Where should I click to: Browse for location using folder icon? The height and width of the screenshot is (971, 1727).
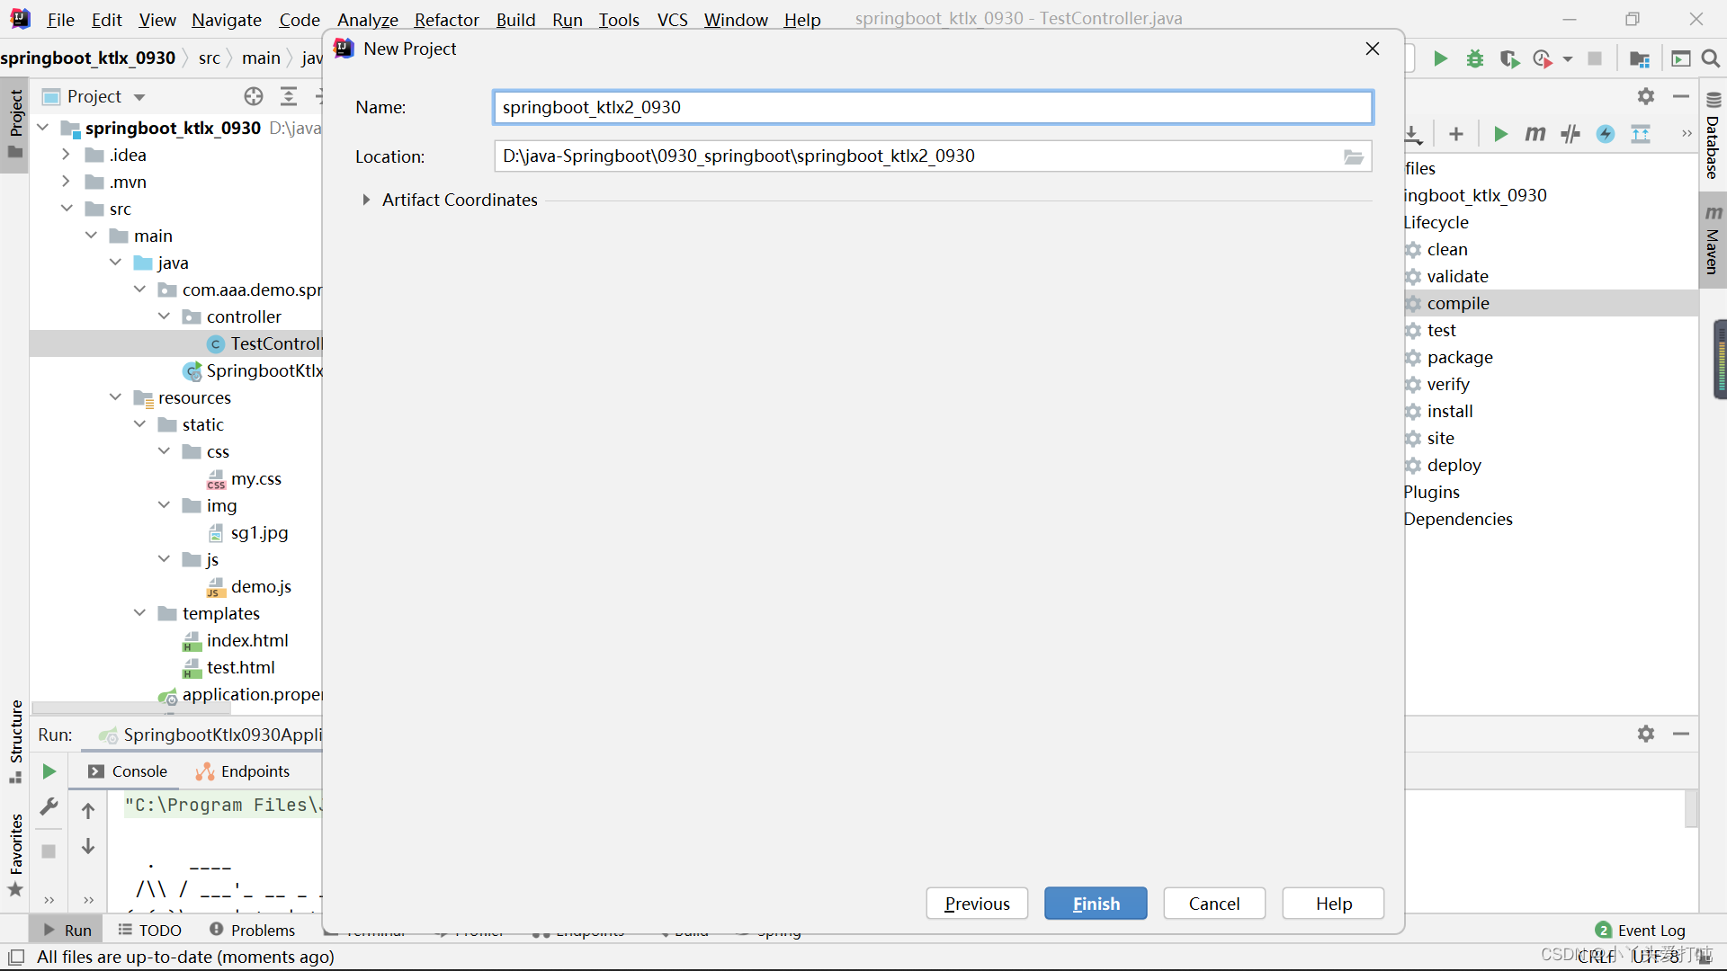click(1354, 156)
